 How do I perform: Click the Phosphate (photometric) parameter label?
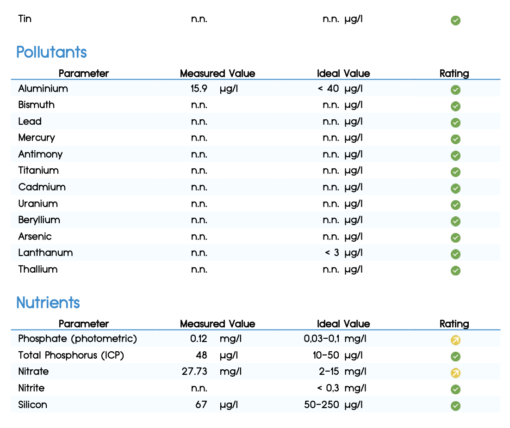(x=77, y=339)
